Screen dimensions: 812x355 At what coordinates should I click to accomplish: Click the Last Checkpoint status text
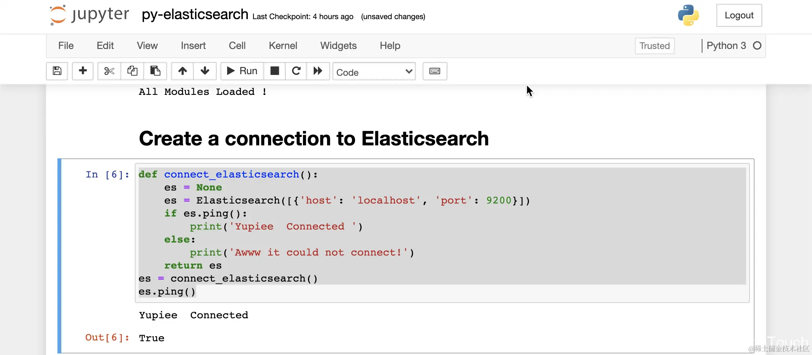303,16
